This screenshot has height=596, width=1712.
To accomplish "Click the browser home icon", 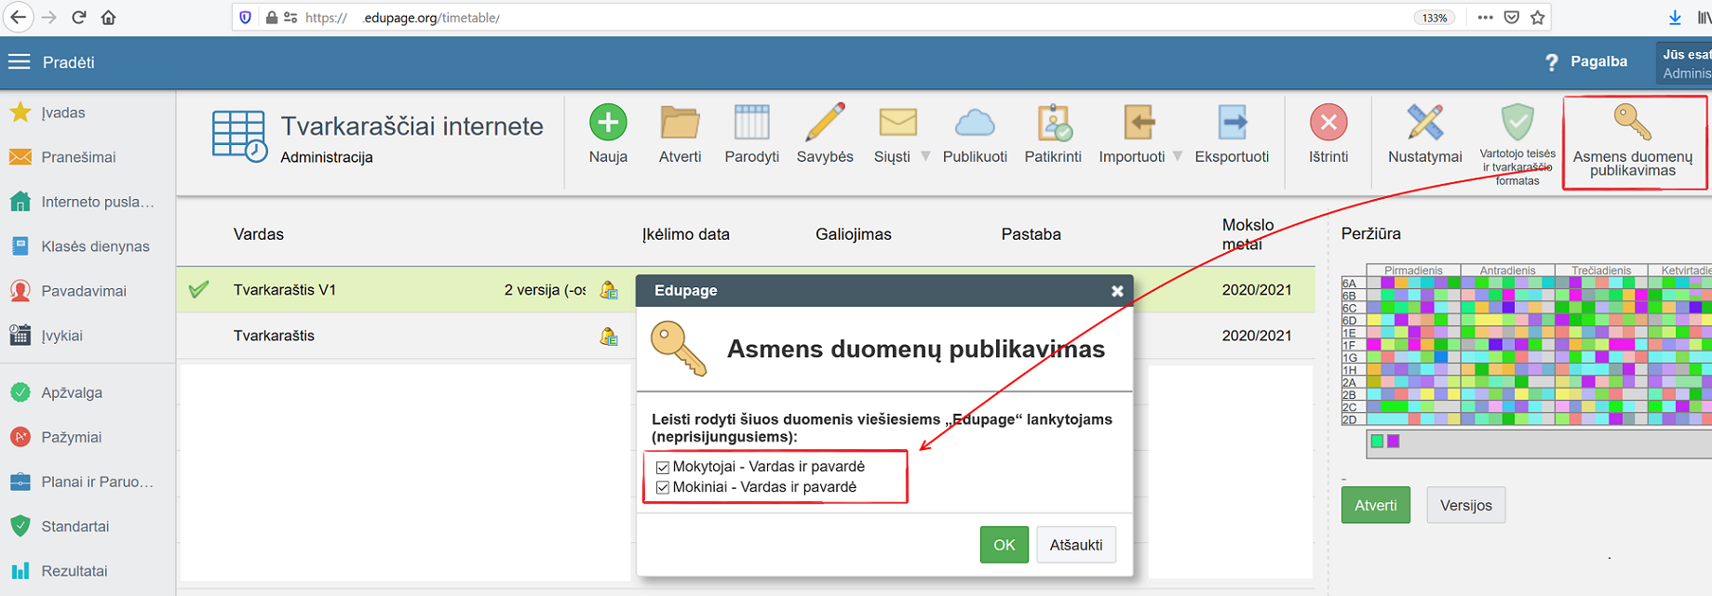I will point(108,18).
